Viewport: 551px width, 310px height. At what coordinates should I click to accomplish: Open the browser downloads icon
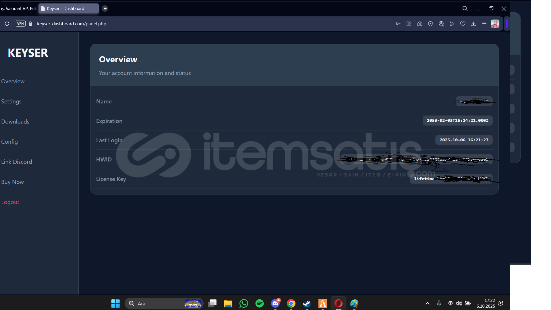point(473,24)
